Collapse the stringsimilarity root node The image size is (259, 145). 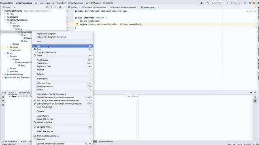click(2, 11)
